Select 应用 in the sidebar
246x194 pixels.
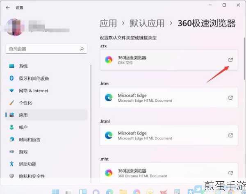coord(46,115)
